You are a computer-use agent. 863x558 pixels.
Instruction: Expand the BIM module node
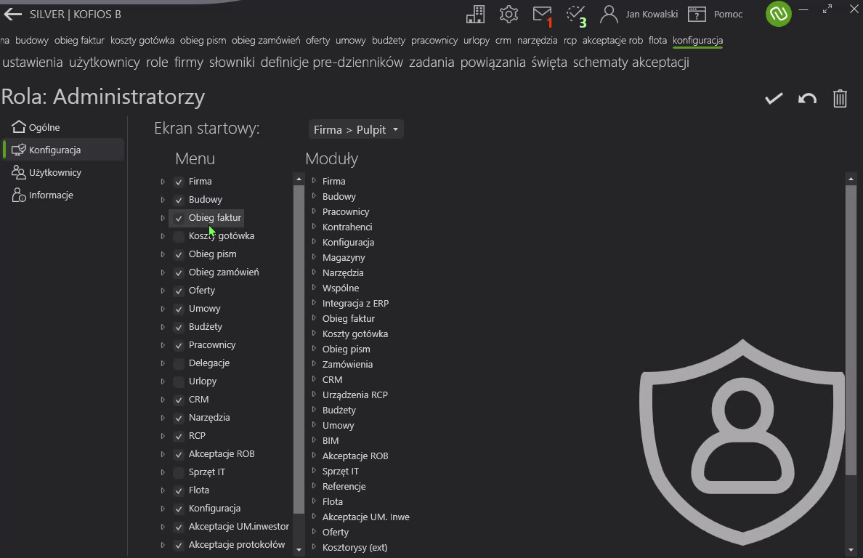pyautogui.click(x=314, y=440)
